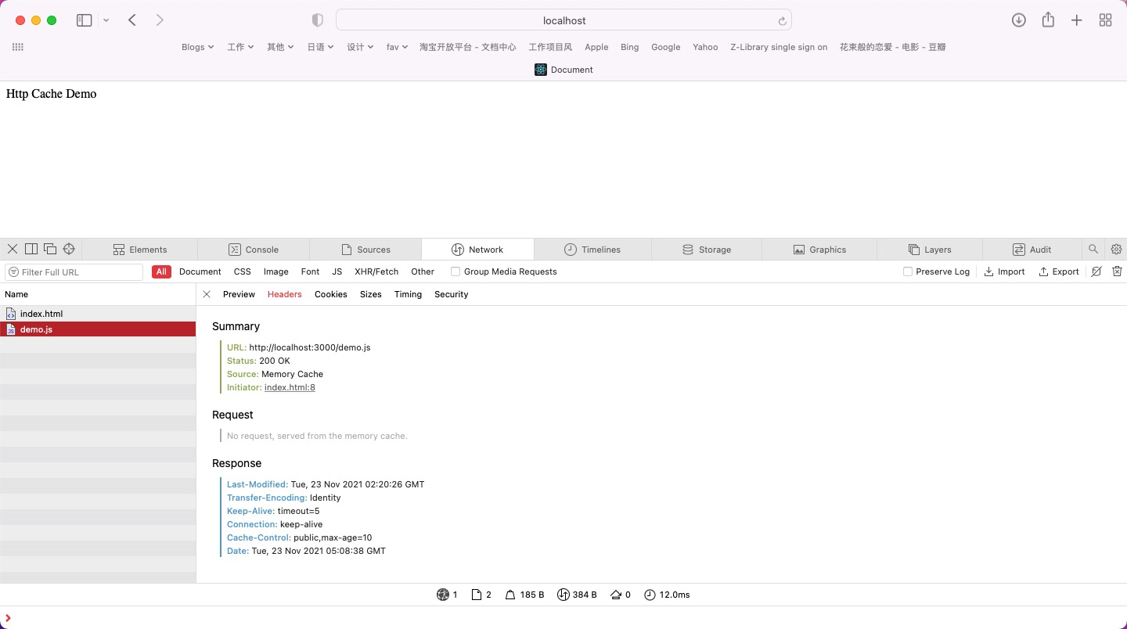The width and height of the screenshot is (1127, 629).
Task: Open the Preview detail tab
Action: tap(239, 294)
